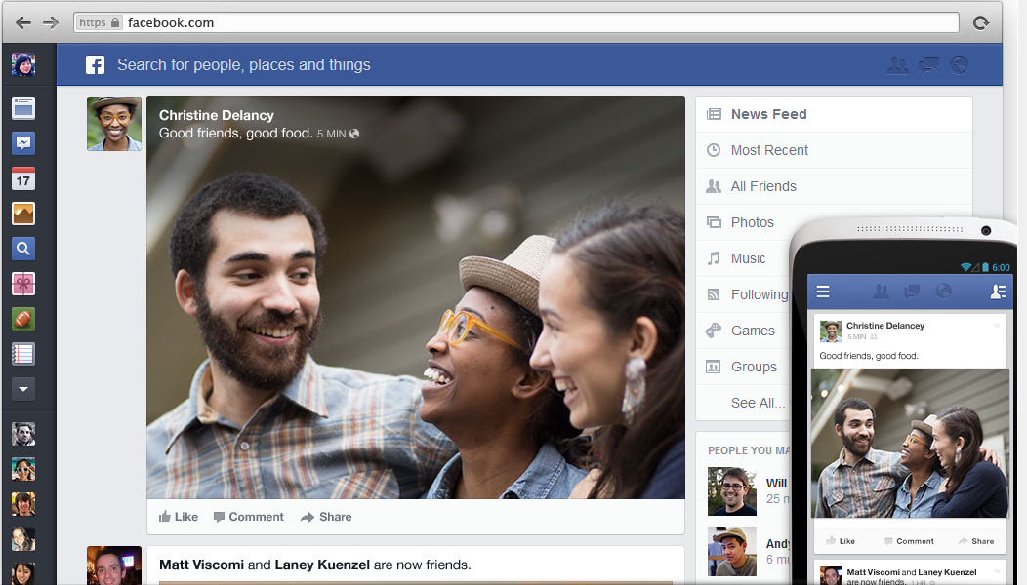Share Christine Delancy's photo post
1027x585 pixels.
[326, 517]
